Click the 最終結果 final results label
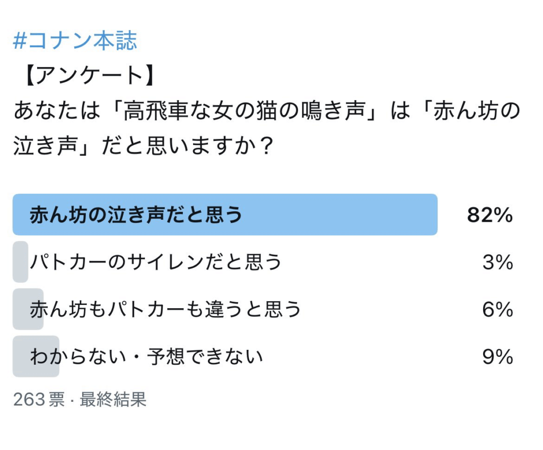The height and width of the screenshot is (450, 543). (x=113, y=400)
